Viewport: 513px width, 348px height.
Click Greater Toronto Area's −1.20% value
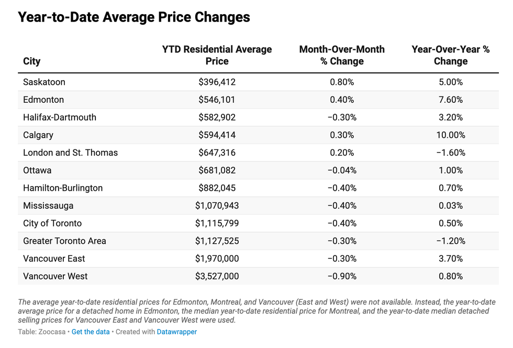(450, 241)
